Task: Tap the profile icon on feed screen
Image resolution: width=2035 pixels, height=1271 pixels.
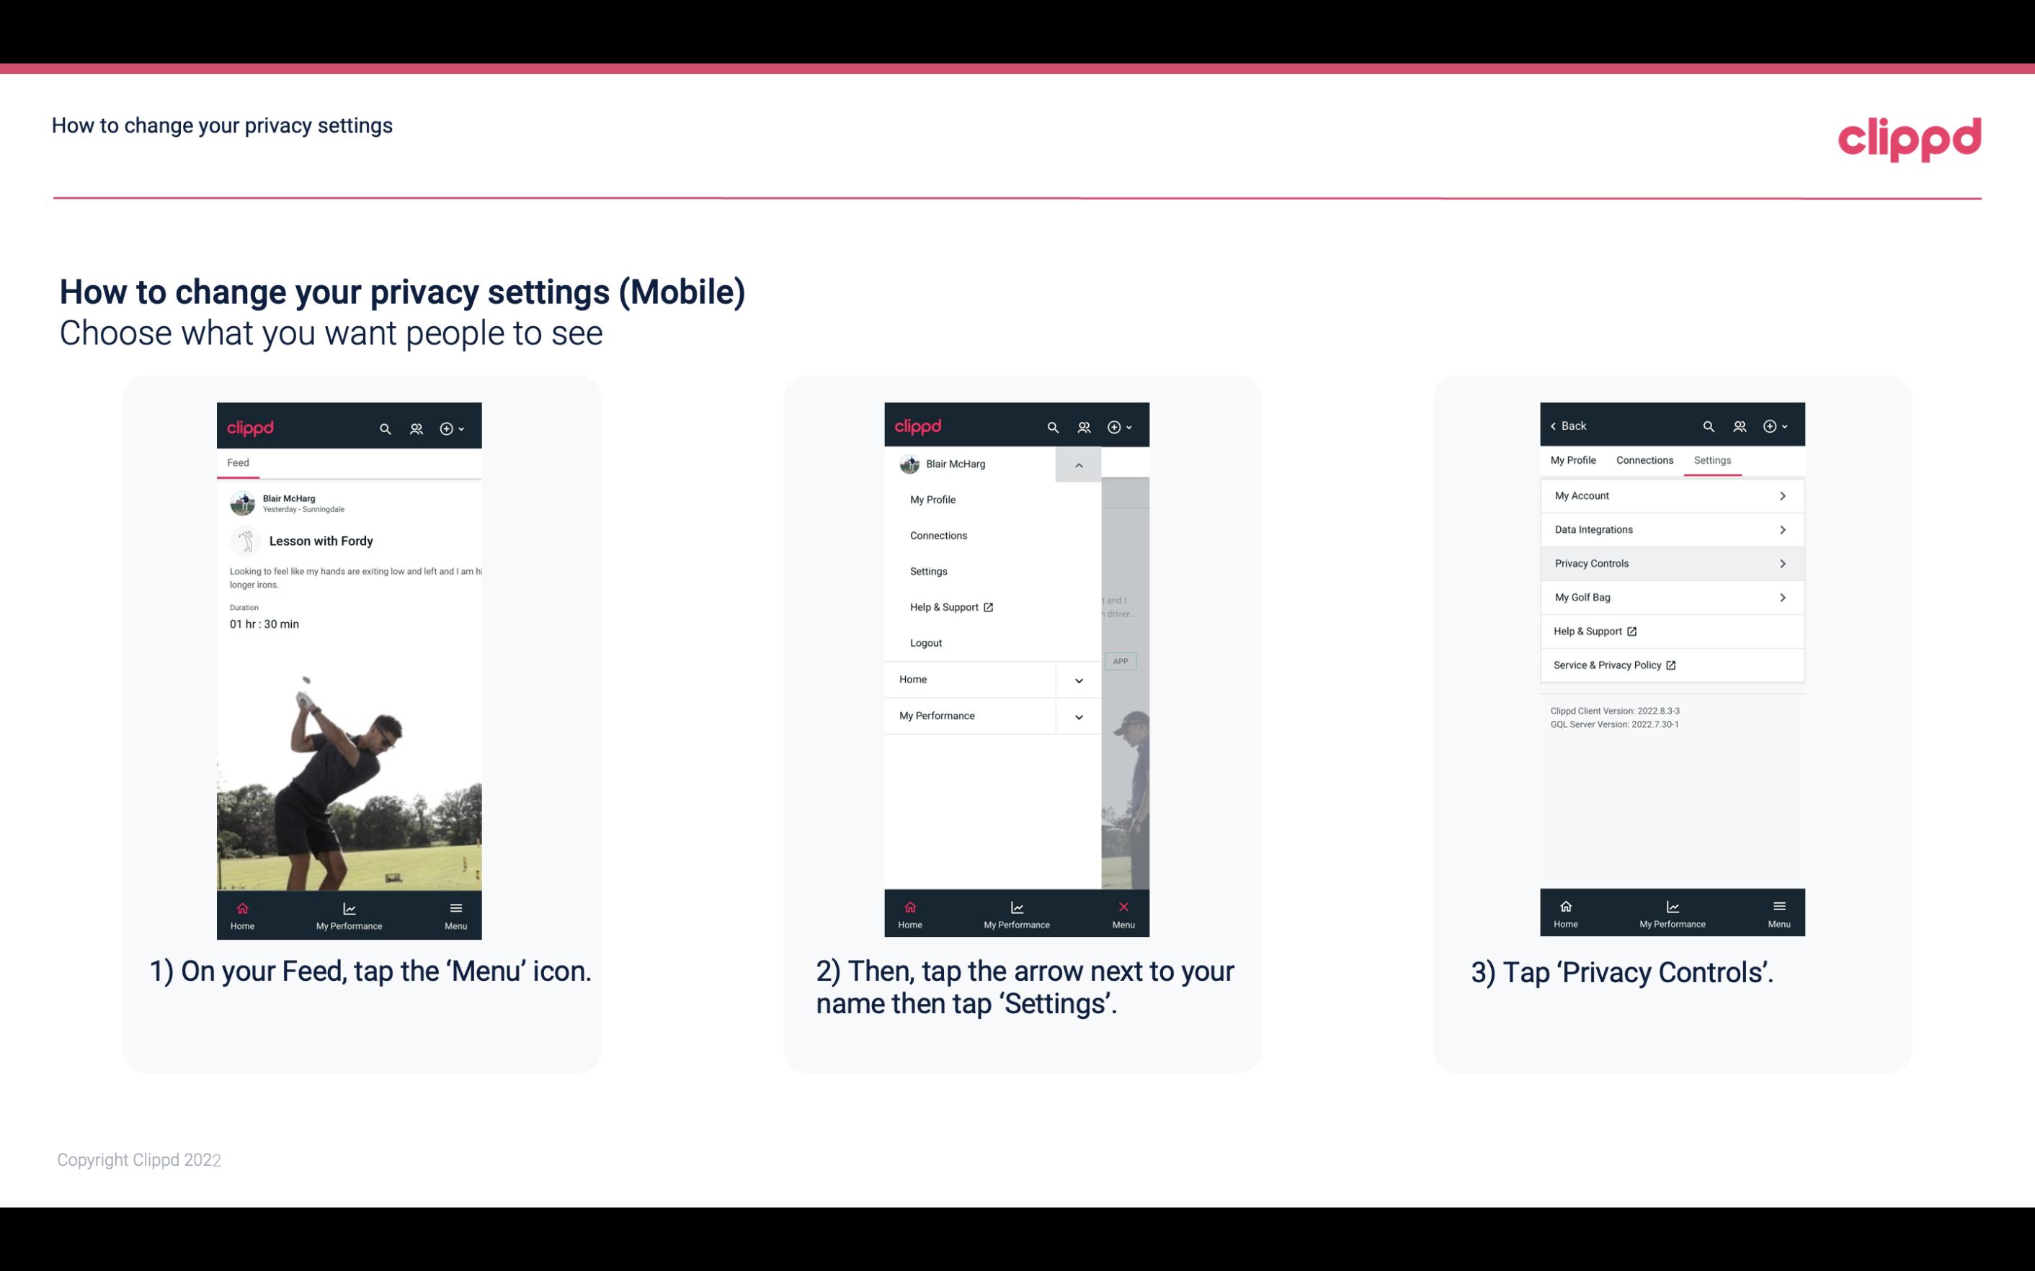Action: [416, 428]
